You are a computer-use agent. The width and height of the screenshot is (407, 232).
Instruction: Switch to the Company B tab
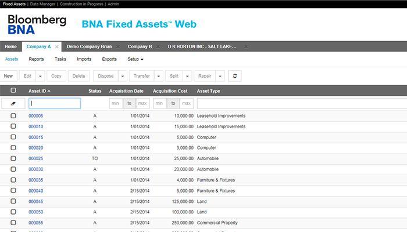140,46
